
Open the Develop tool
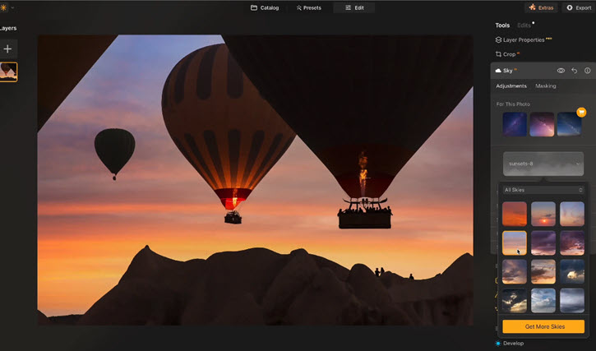click(x=510, y=344)
